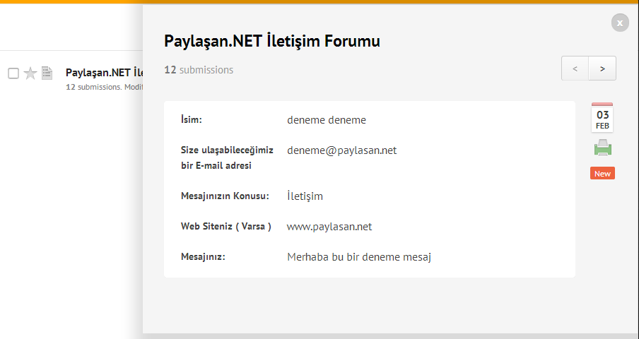Close the submission panel with the x button

coord(620,23)
